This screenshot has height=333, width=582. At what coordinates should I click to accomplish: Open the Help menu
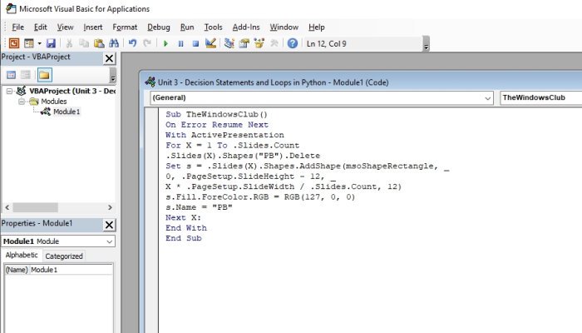coord(316,27)
